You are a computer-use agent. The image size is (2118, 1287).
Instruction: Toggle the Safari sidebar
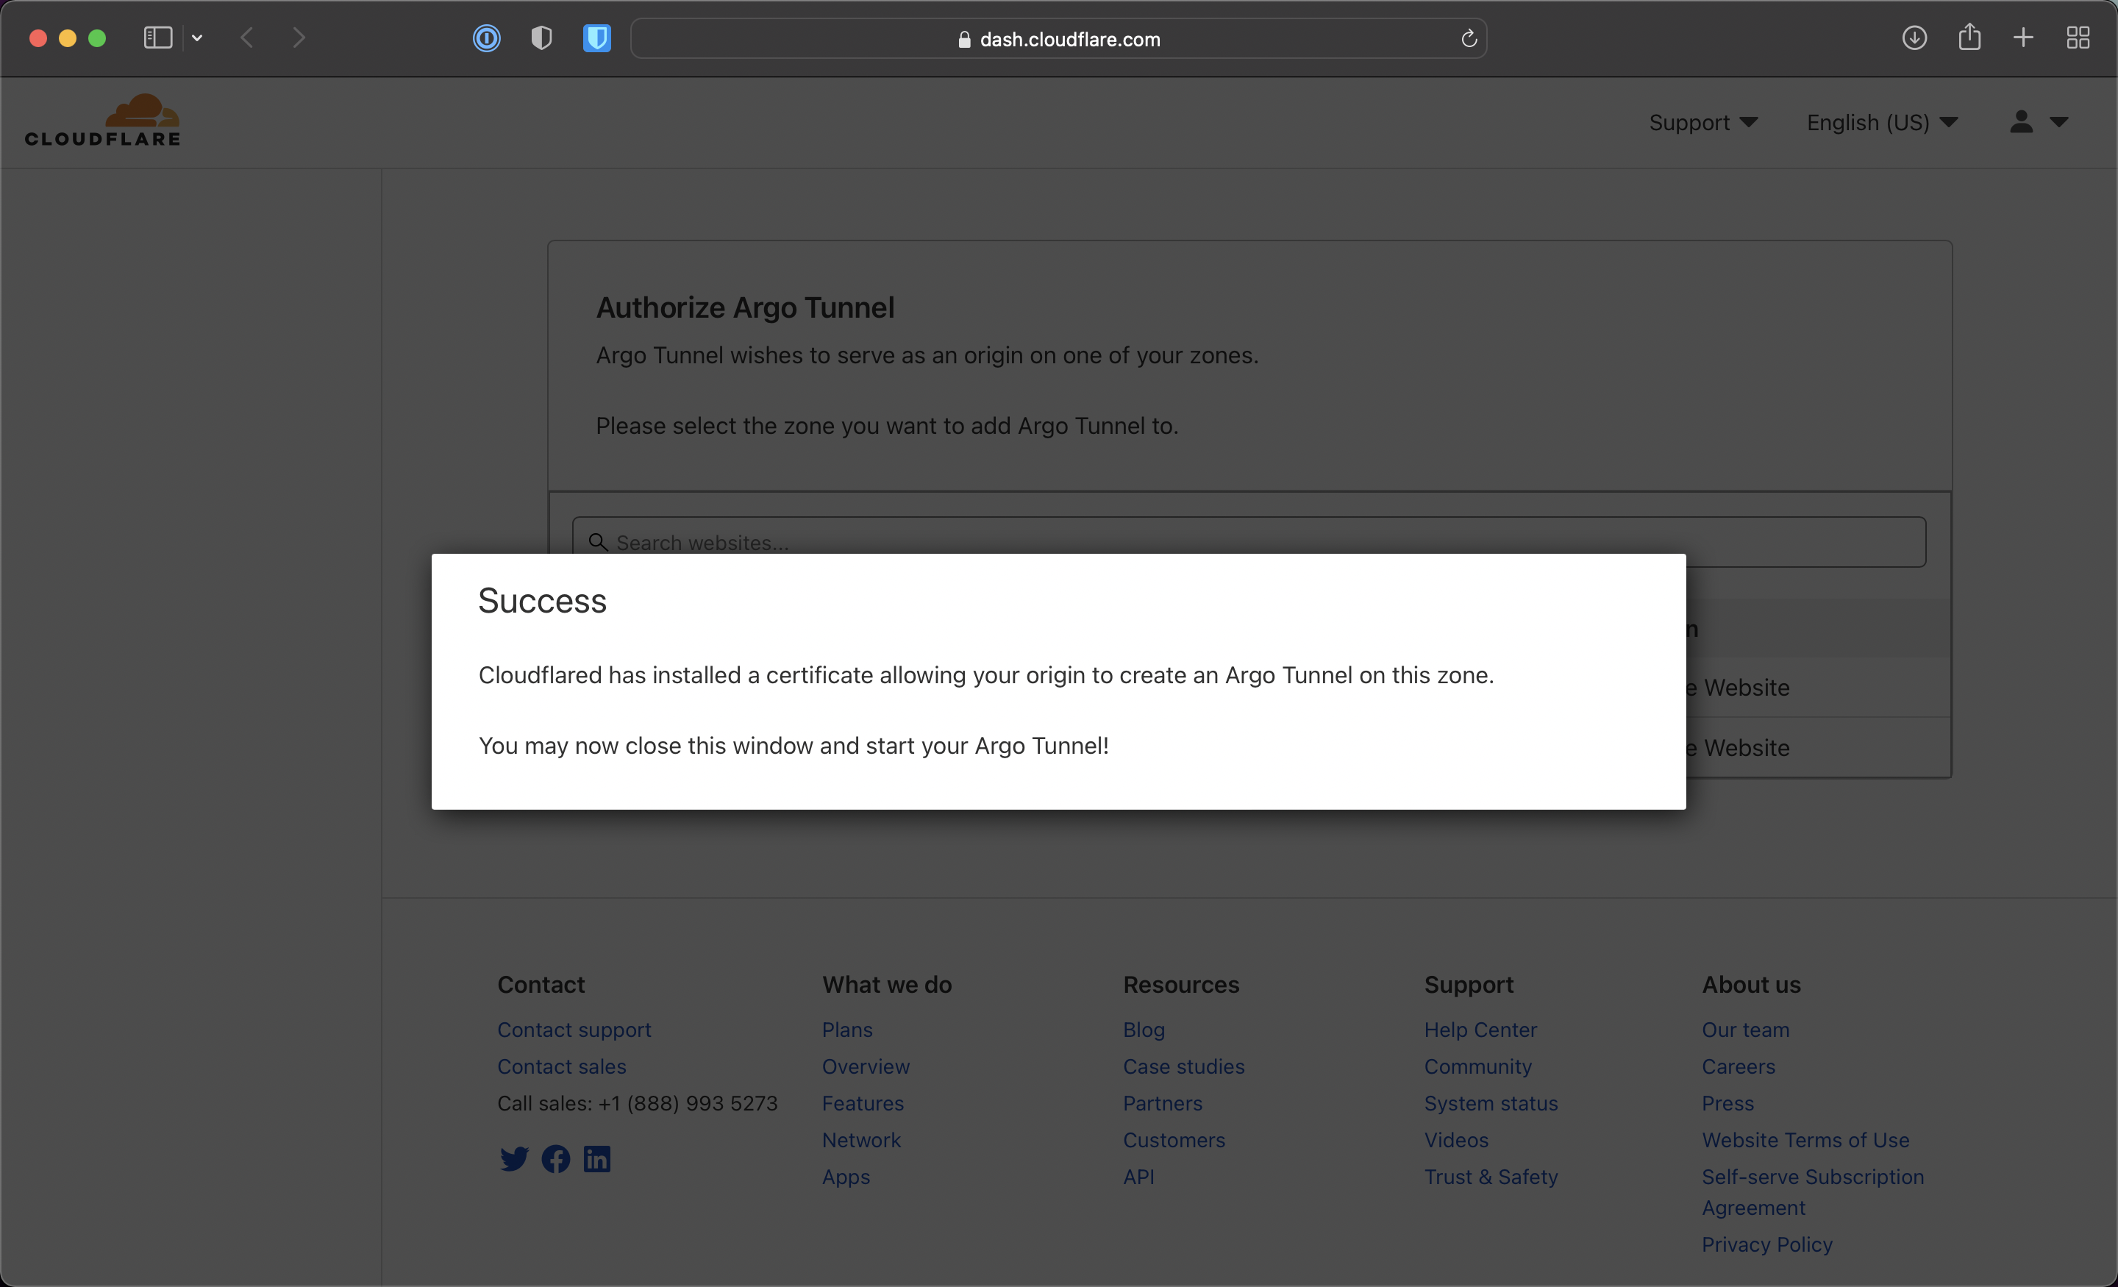(158, 39)
